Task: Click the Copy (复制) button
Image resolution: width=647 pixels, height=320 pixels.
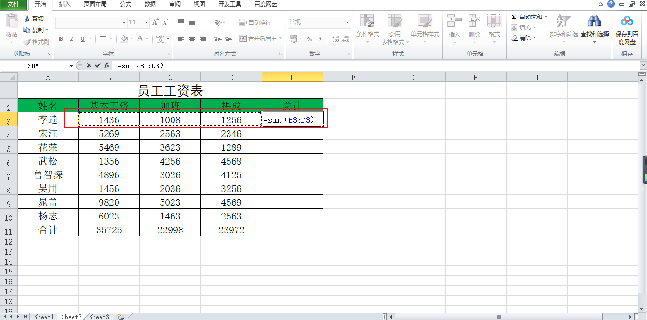Action: pos(34,30)
